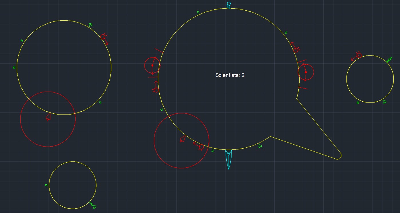Pick the green heart on the top-left planet
The width and height of the screenshot is (400, 213).
coord(90,25)
